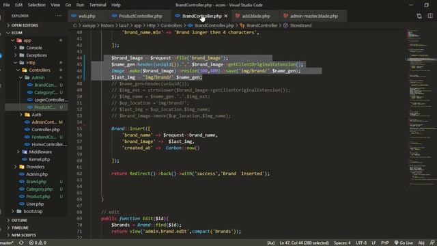Change end of line sequence LF
This screenshot has height=246, width=437.
[x=373, y=243]
